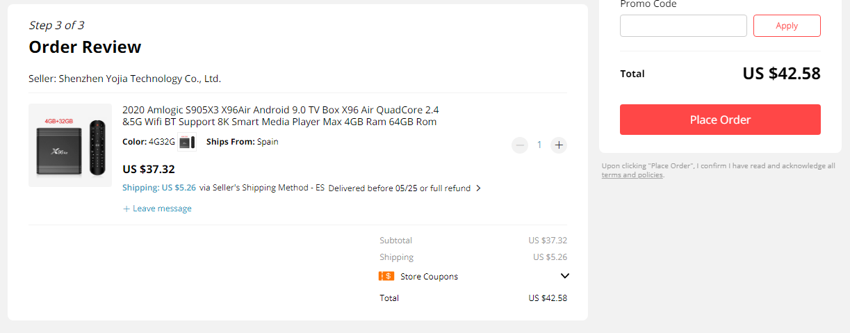Click the Shipping: US $5.26 link
The width and height of the screenshot is (850, 333).
tap(159, 188)
